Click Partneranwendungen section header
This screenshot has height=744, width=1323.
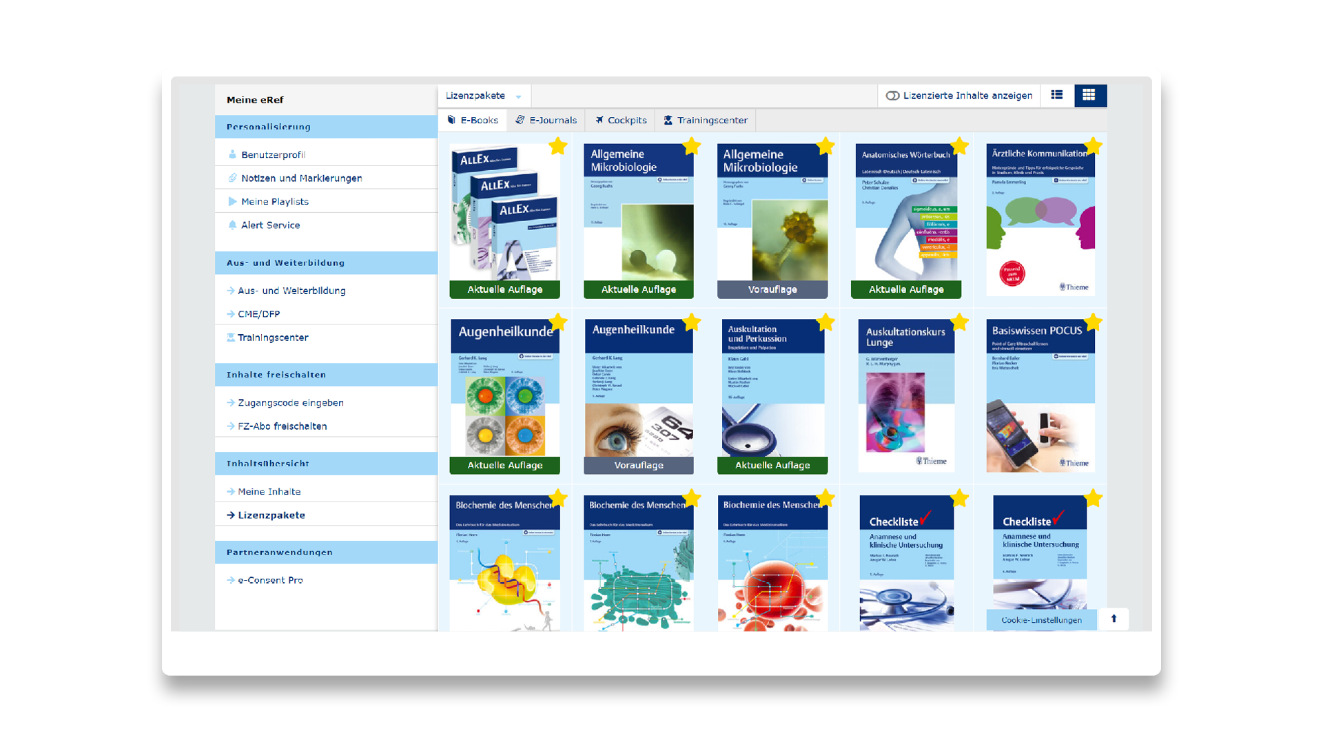[x=326, y=552]
